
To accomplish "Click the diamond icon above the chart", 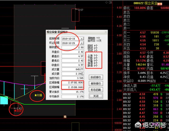I will 106,2.
